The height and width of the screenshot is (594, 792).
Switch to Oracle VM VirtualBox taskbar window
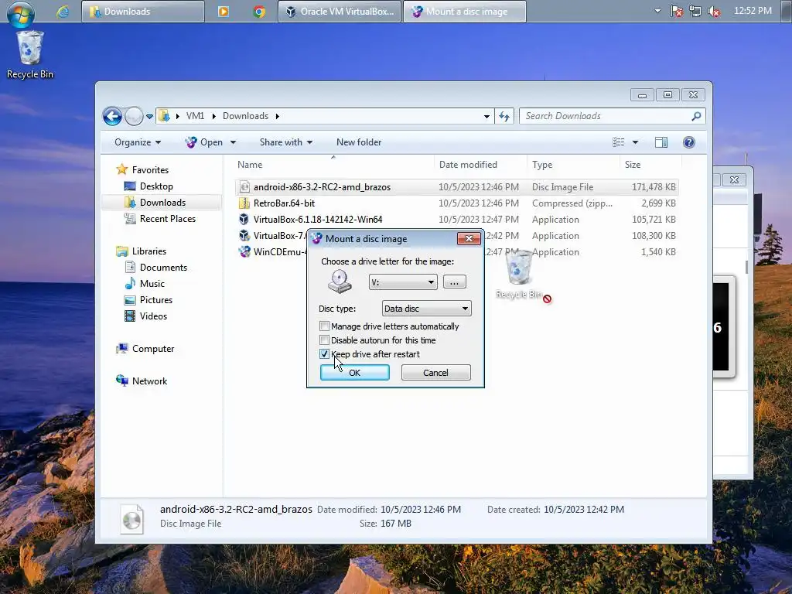point(340,12)
